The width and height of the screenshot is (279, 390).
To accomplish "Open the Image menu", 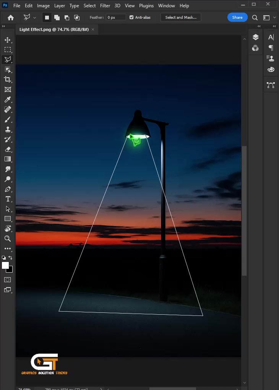I will pos(43,5).
